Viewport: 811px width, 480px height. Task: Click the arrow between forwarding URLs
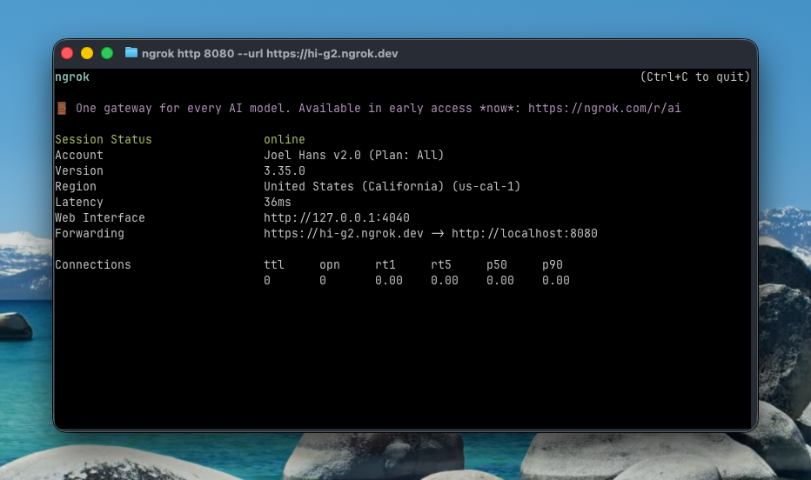coord(438,234)
